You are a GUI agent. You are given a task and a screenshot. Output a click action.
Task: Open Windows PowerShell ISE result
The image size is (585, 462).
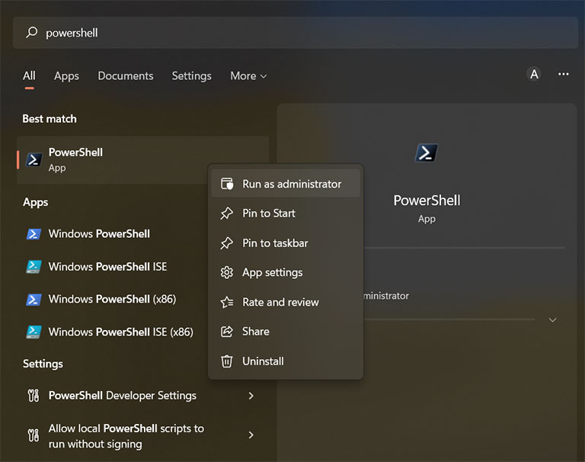click(x=112, y=267)
